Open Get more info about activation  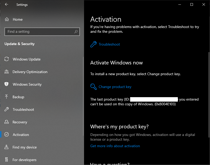[115, 146]
